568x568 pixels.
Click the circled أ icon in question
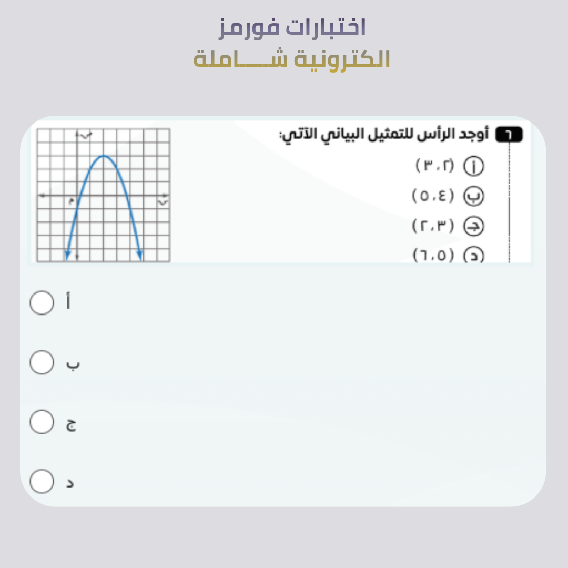(473, 166)
